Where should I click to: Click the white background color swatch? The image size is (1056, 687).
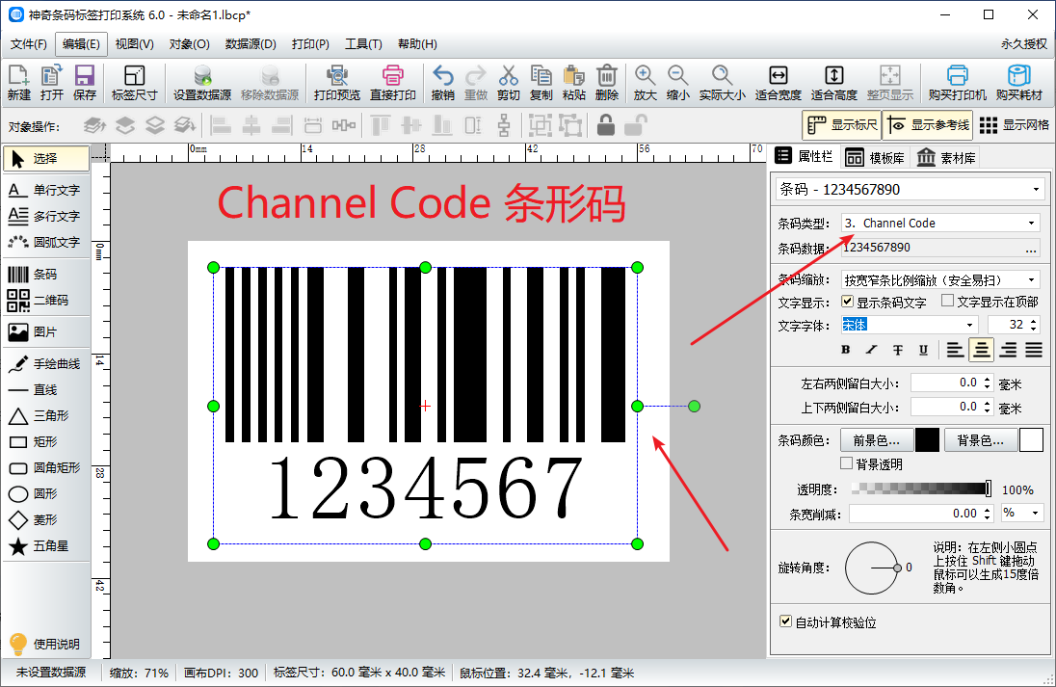1031,440
